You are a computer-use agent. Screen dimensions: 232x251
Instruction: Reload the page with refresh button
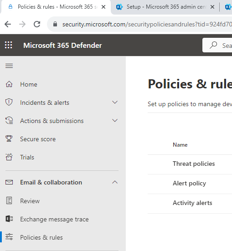37,24
